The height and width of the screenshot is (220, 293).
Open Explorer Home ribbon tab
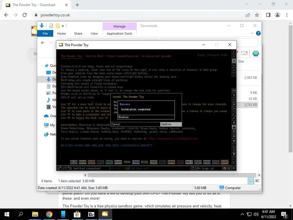62,34
